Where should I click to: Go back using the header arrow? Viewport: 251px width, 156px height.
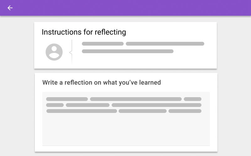pos(10,8)
